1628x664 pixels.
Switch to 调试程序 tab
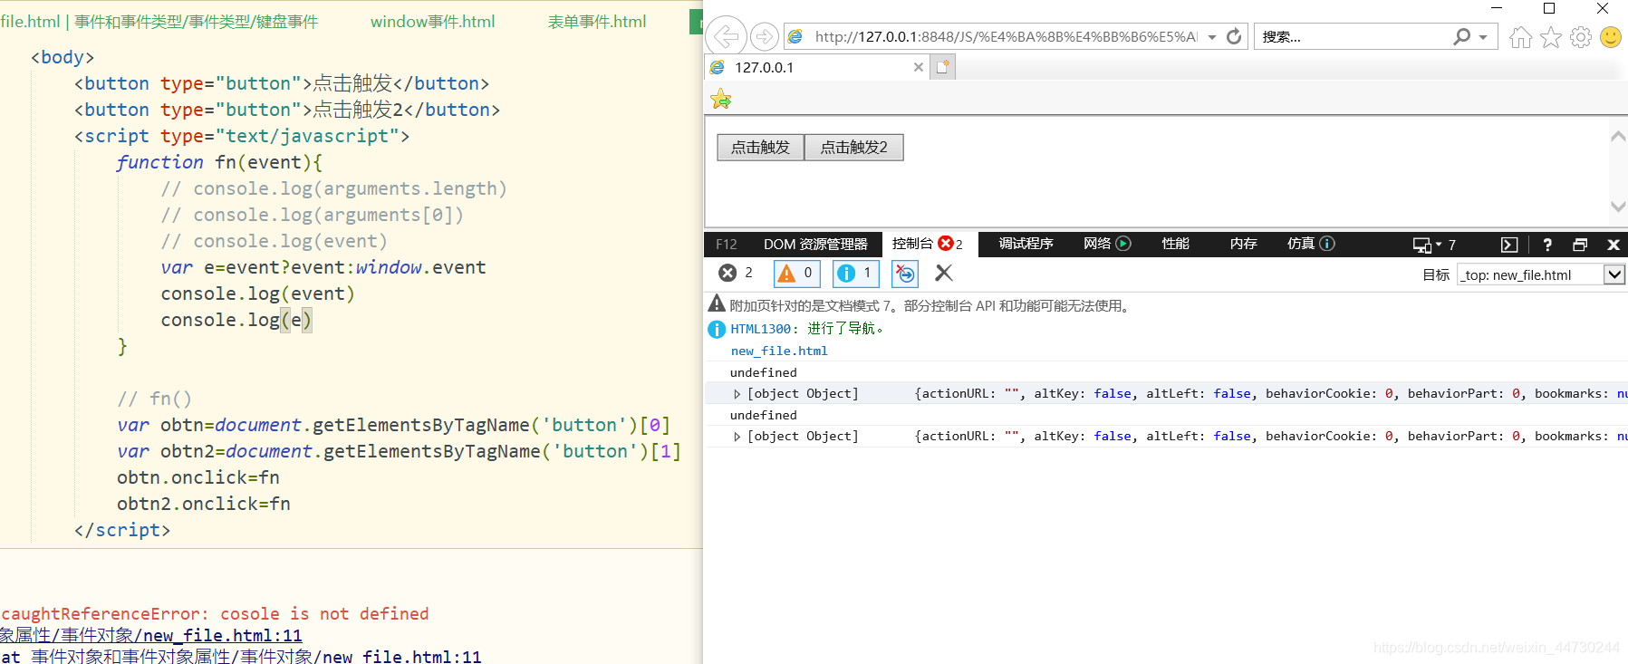(x=1026, y=244)
